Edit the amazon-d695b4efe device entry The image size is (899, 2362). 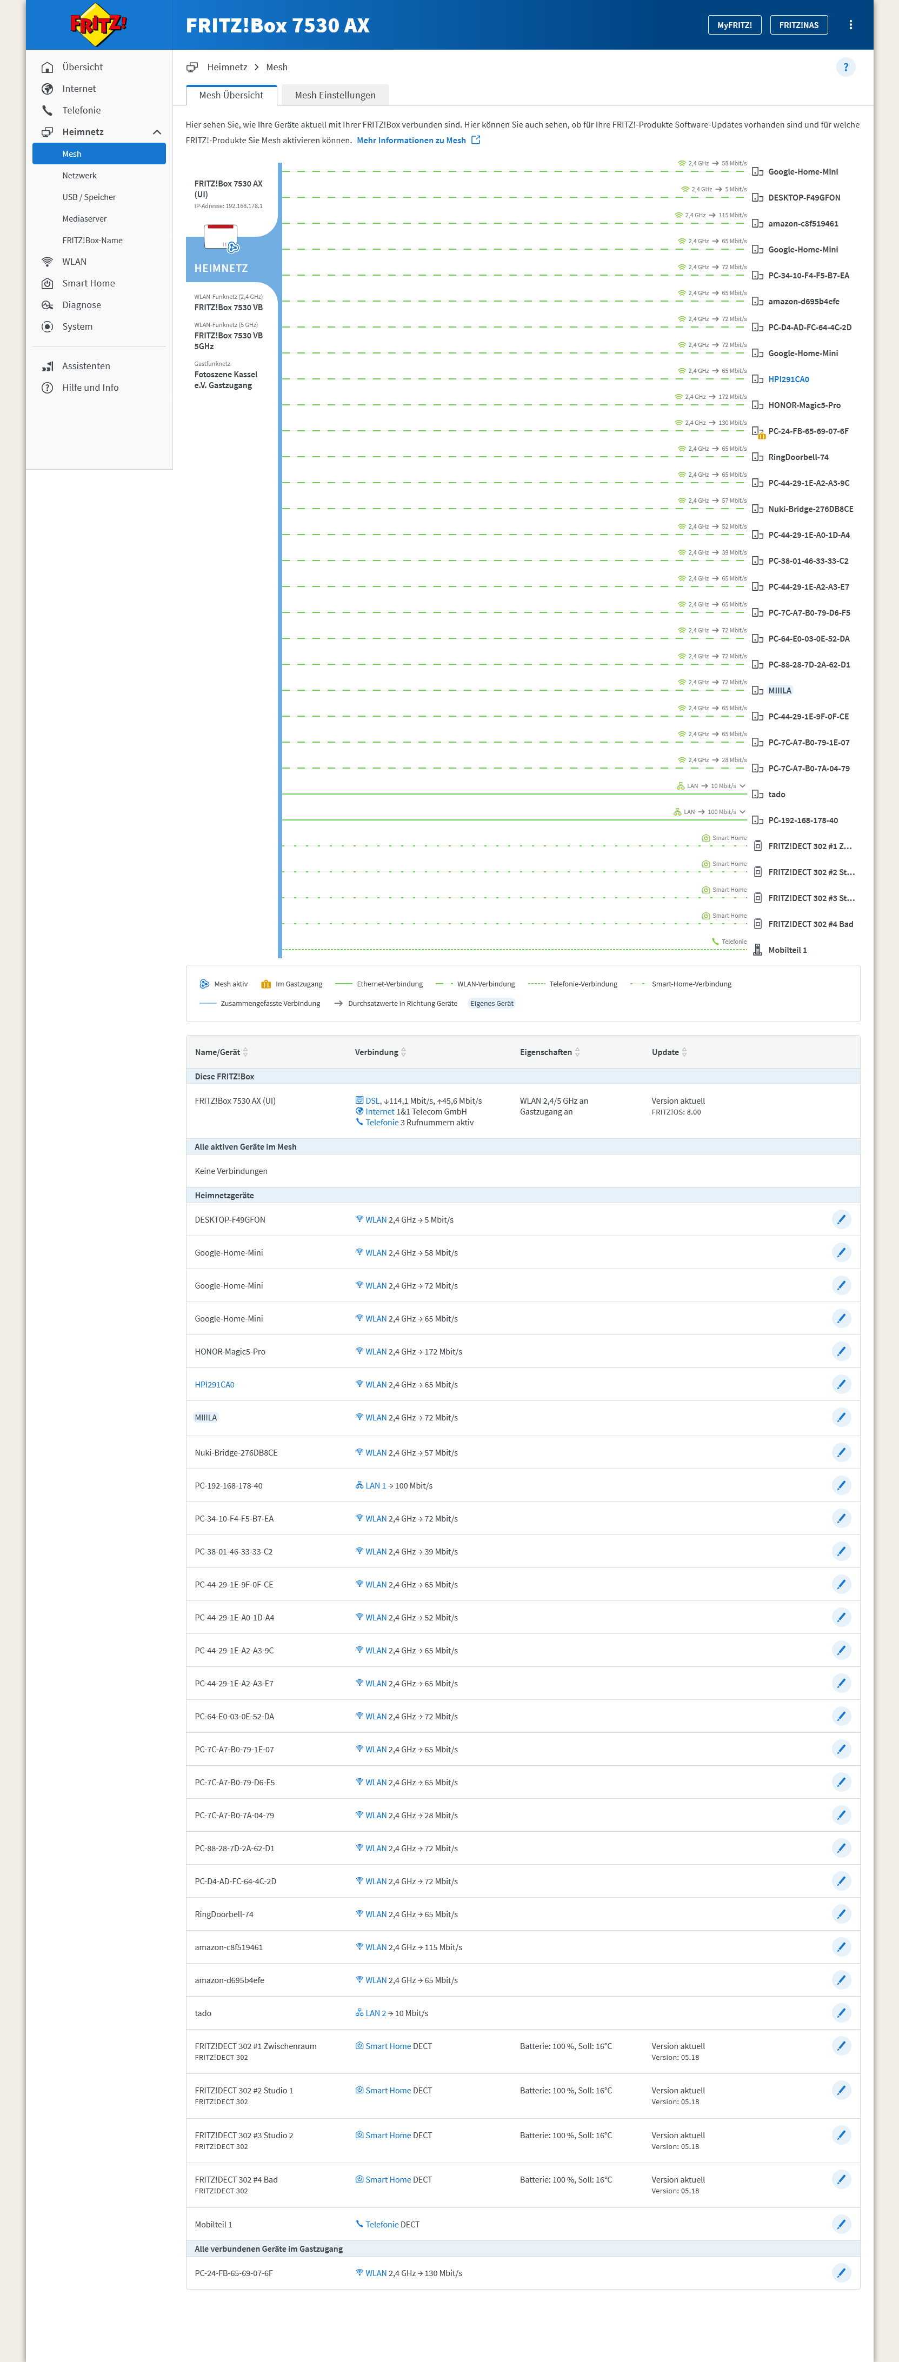click(841, 1980)
